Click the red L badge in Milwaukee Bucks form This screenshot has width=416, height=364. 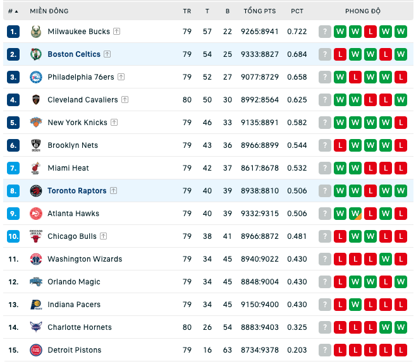[370, 32]
